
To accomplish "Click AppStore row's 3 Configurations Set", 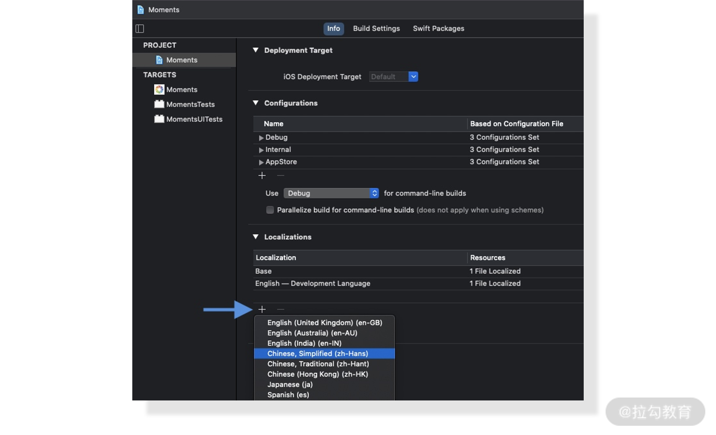I will click(504, 162).
